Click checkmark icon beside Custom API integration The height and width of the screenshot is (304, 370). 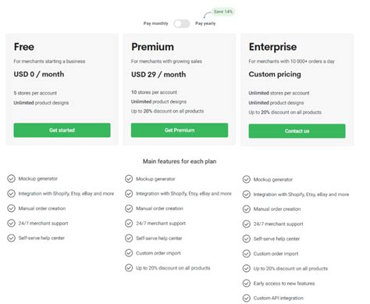(x=247, y=298)
